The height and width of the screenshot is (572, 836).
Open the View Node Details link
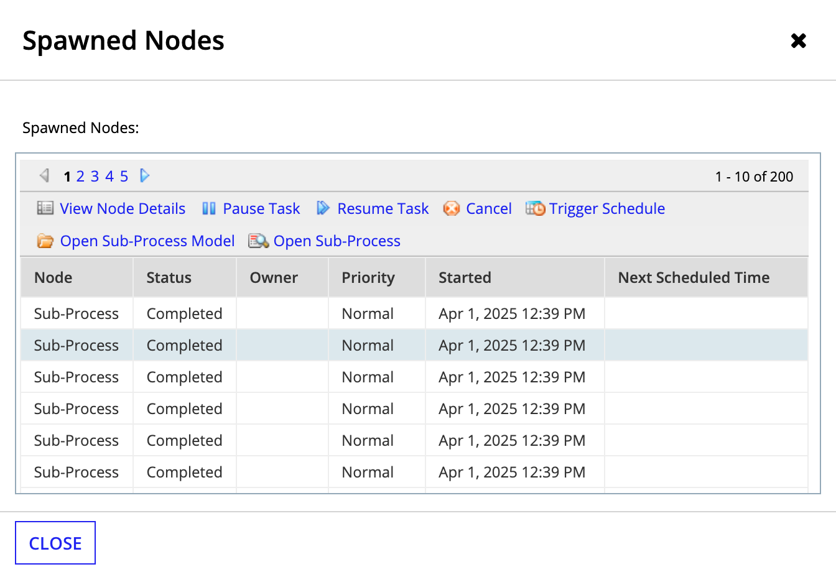tap(123, 208)
